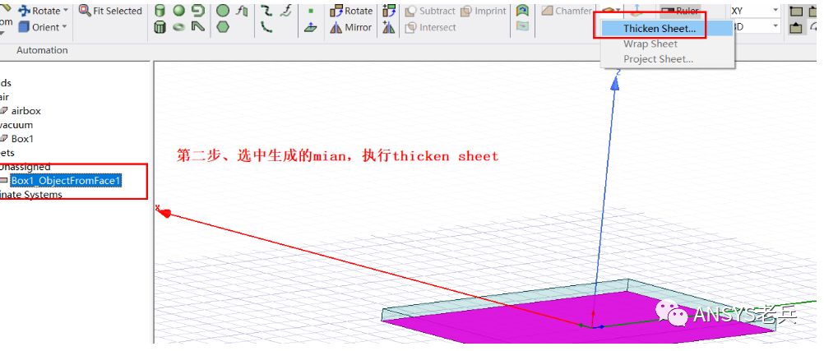Select the draw circle tool

coord(223,11)
